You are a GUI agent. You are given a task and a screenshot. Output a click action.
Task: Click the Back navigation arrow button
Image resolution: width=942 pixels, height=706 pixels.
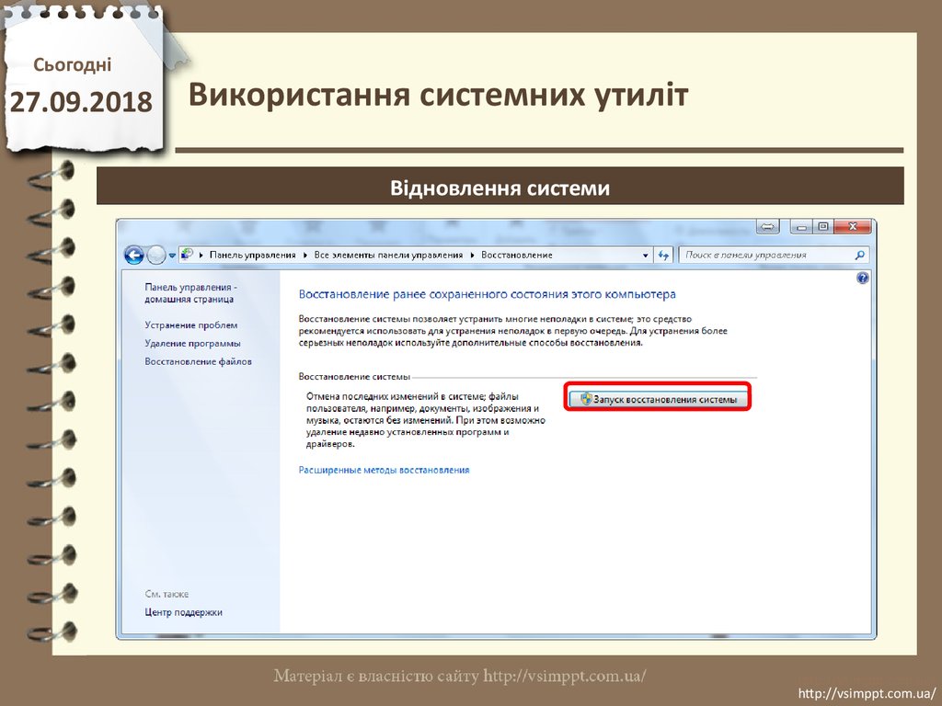134,255
